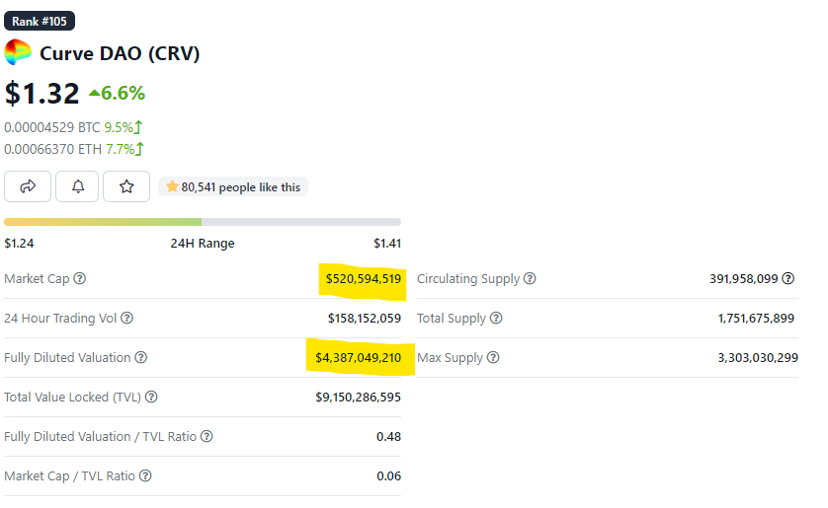Screen dimensions: 828x508
Task: Click the 0.00004529 BTC price line
Action: tap(73, 127)
